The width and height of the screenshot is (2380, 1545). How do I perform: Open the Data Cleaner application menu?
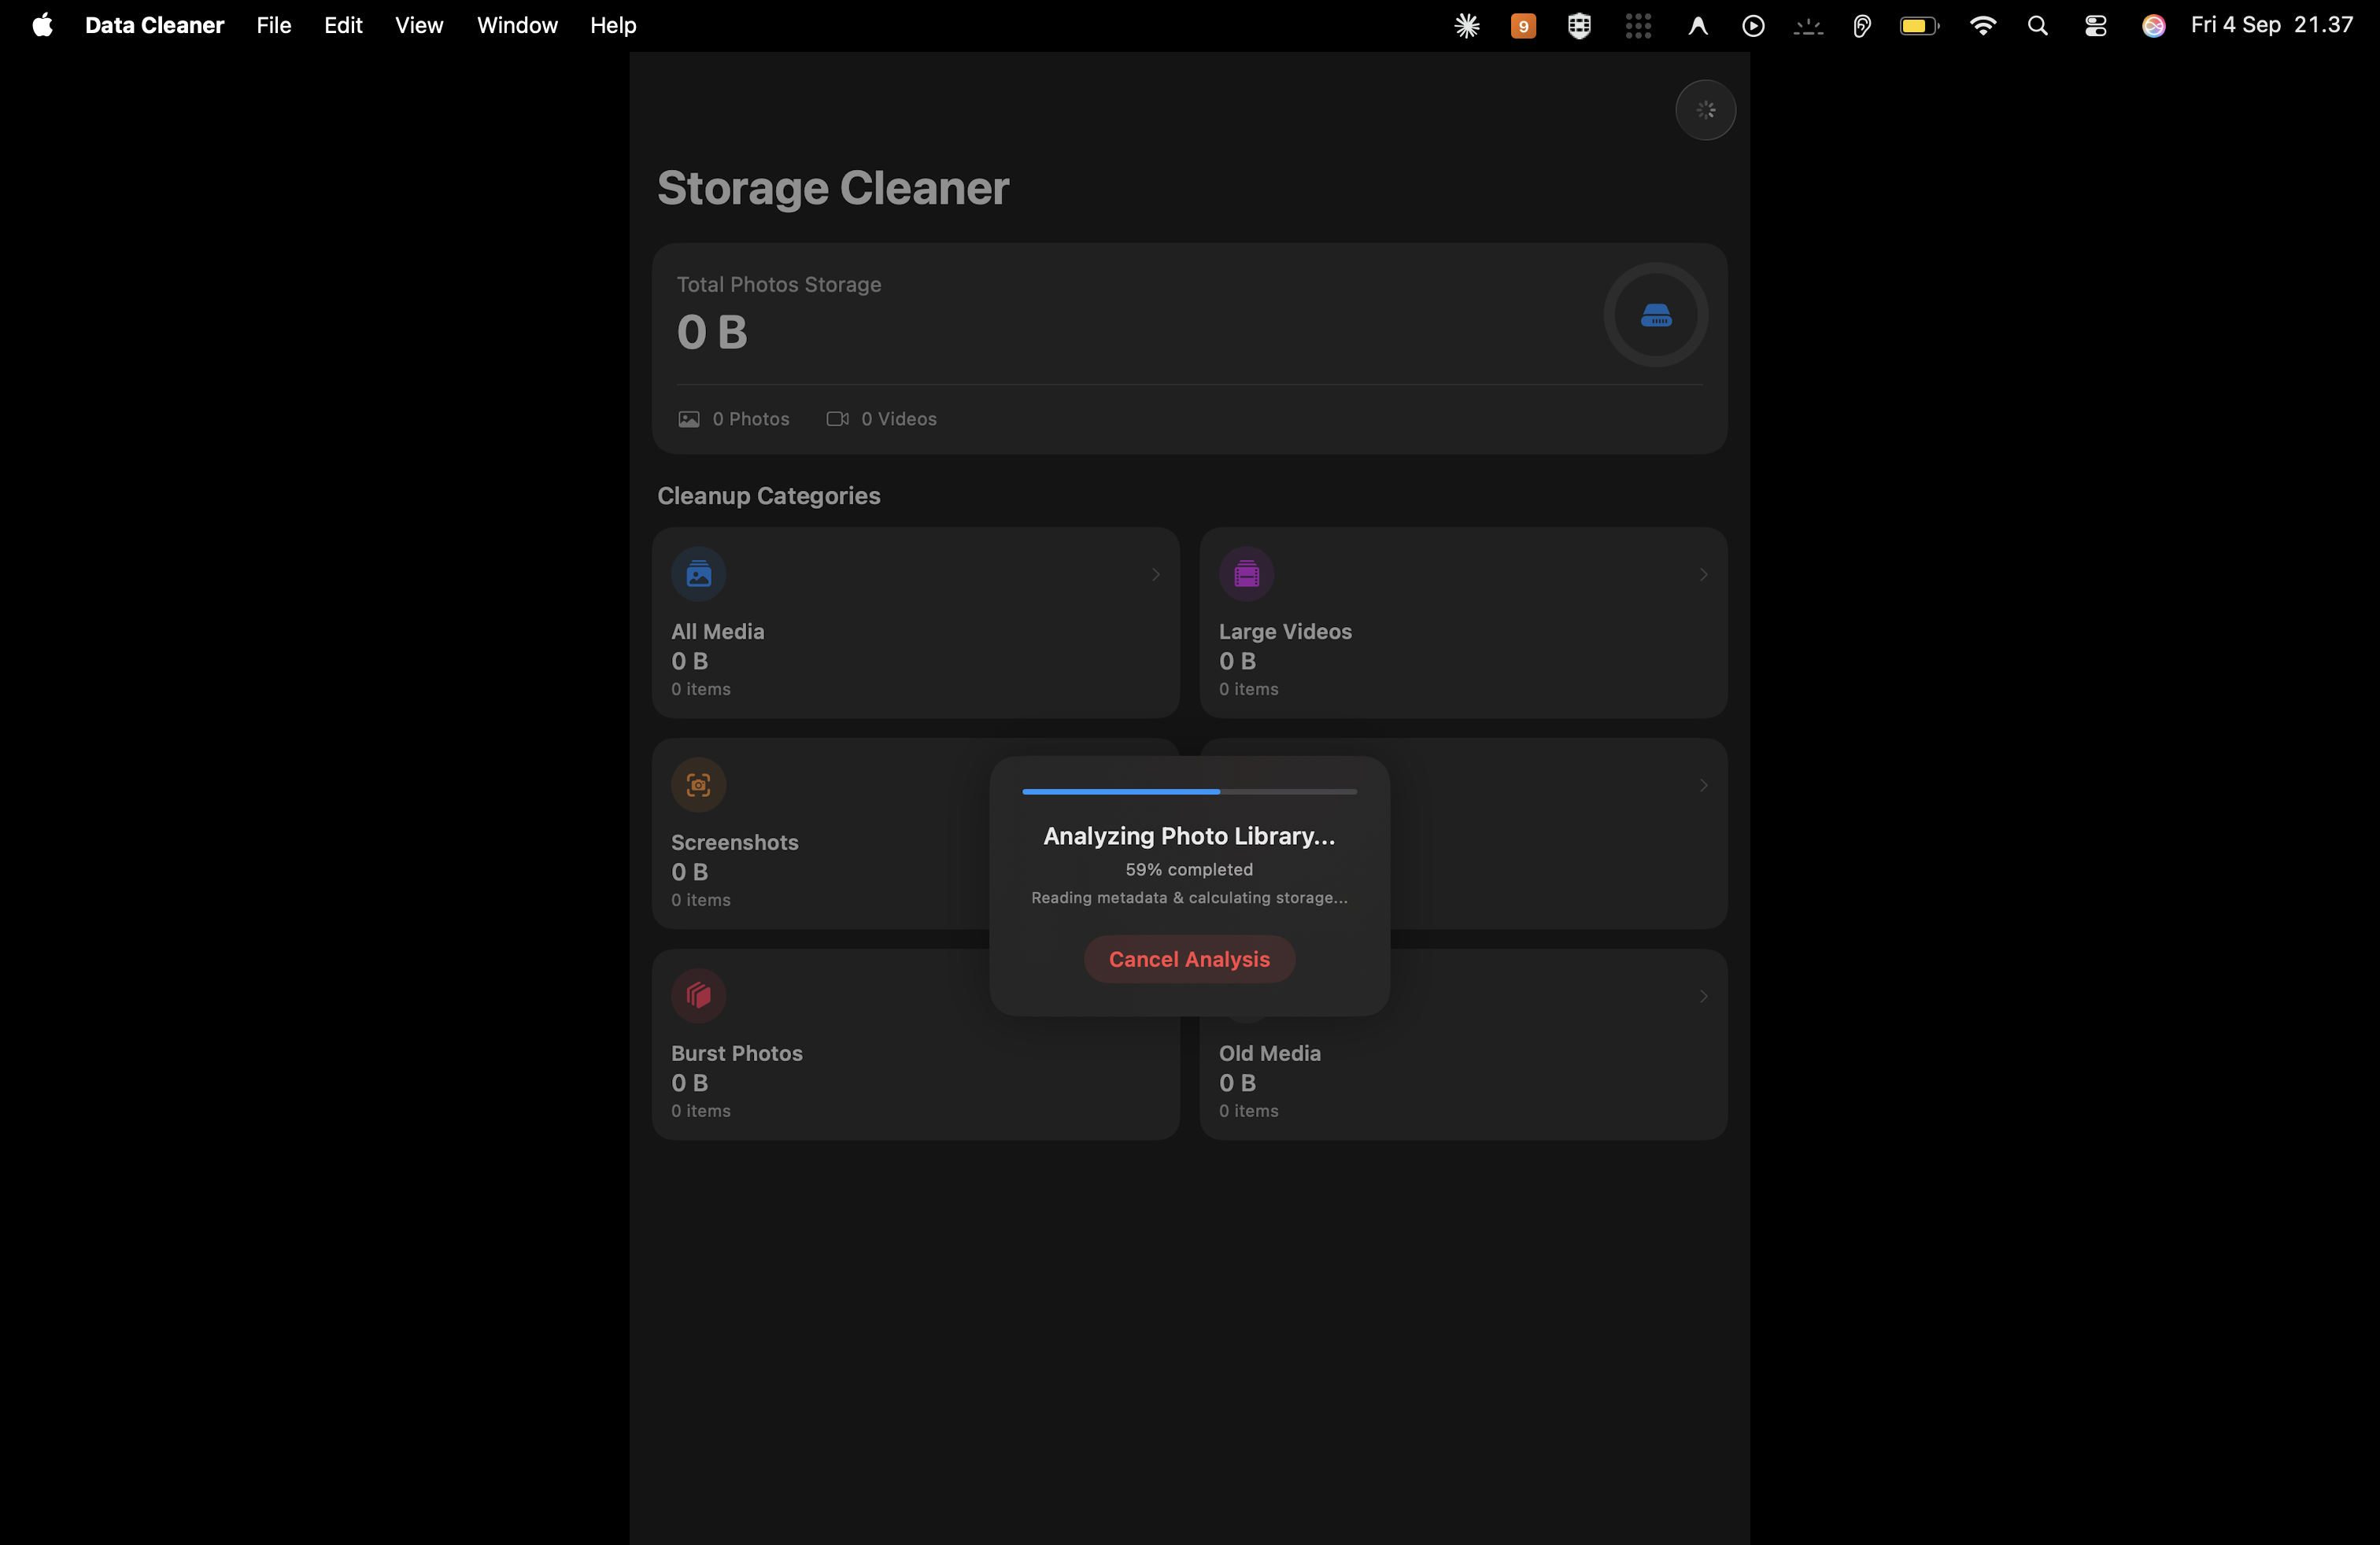[154, 25]
